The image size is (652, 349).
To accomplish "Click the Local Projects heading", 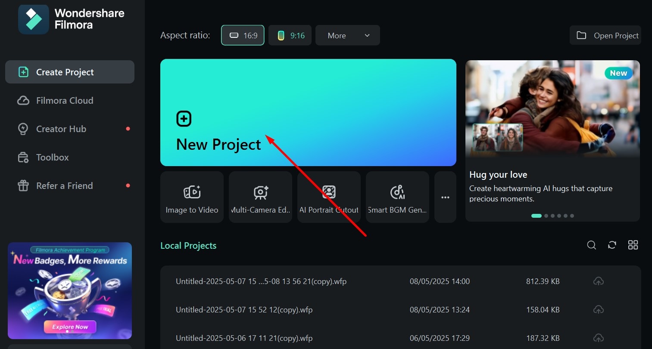I will [x=188, y=246].
